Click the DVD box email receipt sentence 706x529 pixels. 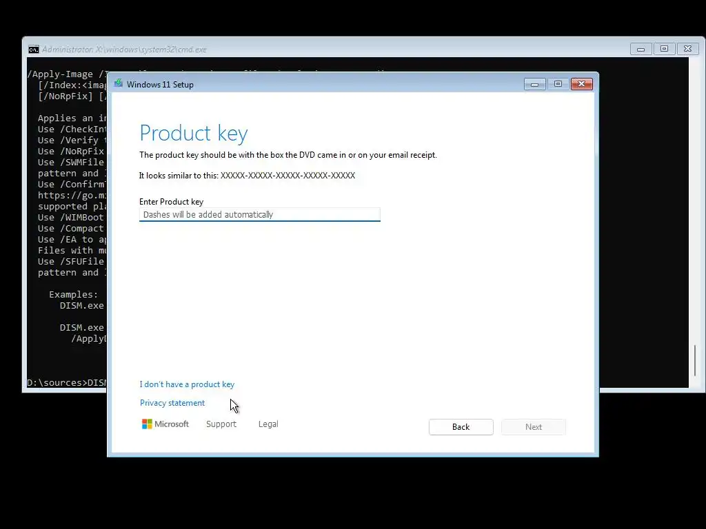tap(288, 155)
